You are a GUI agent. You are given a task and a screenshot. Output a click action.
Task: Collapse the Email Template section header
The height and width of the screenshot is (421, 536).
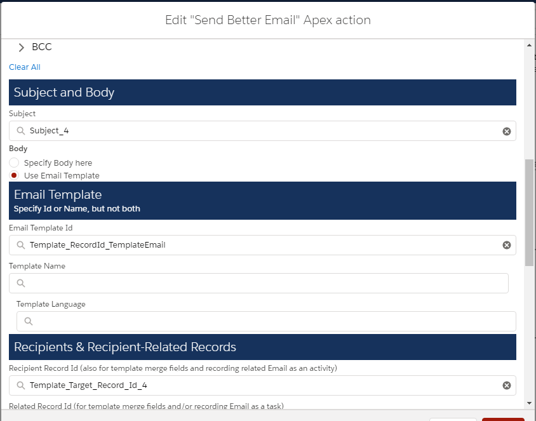point(58,194)
